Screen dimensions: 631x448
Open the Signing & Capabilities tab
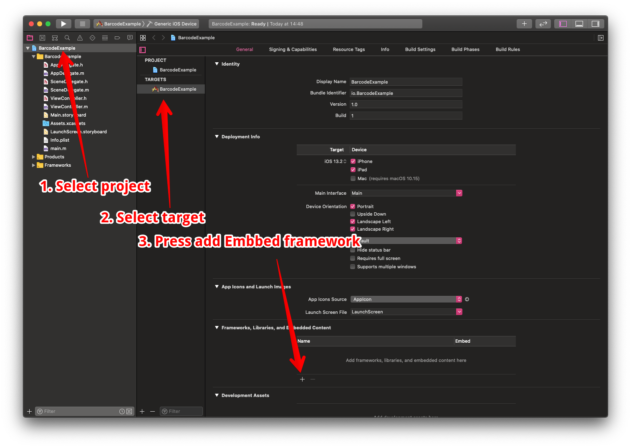point(293,49)
